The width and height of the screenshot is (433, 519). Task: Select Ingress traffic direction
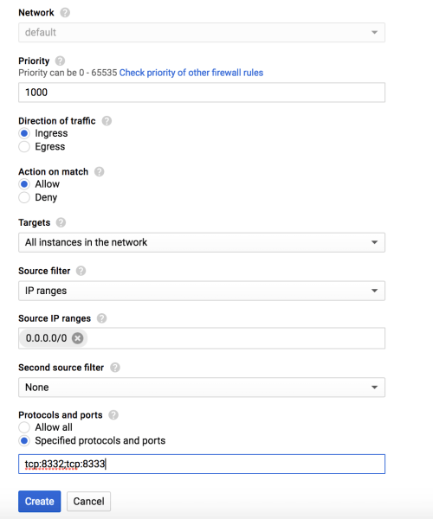click(24, 133)
